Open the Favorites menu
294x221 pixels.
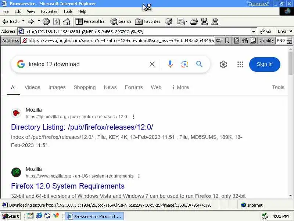[49, 11]
